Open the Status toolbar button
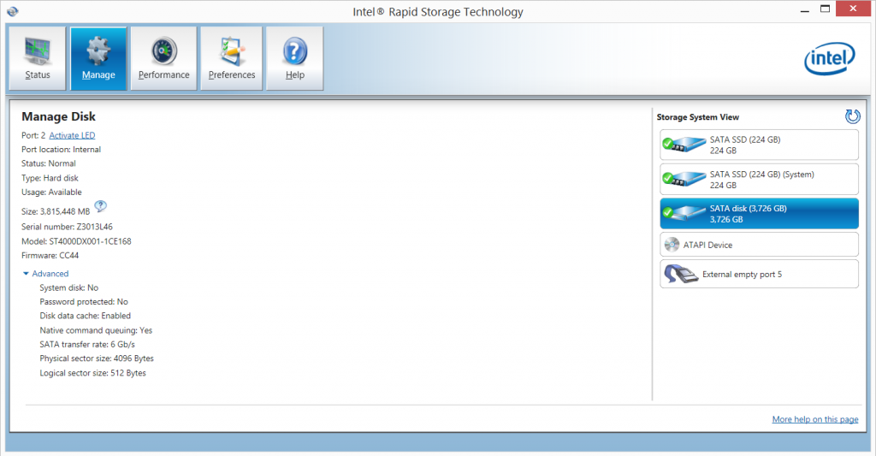Screen dimensions: 876x456 click(38, 58)
